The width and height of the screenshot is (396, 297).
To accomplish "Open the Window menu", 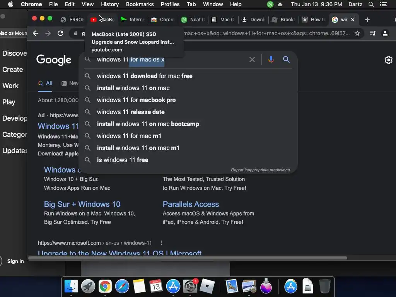I will point(213,4).
